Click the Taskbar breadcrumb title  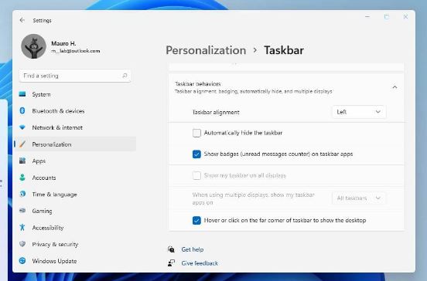point(284,50)
